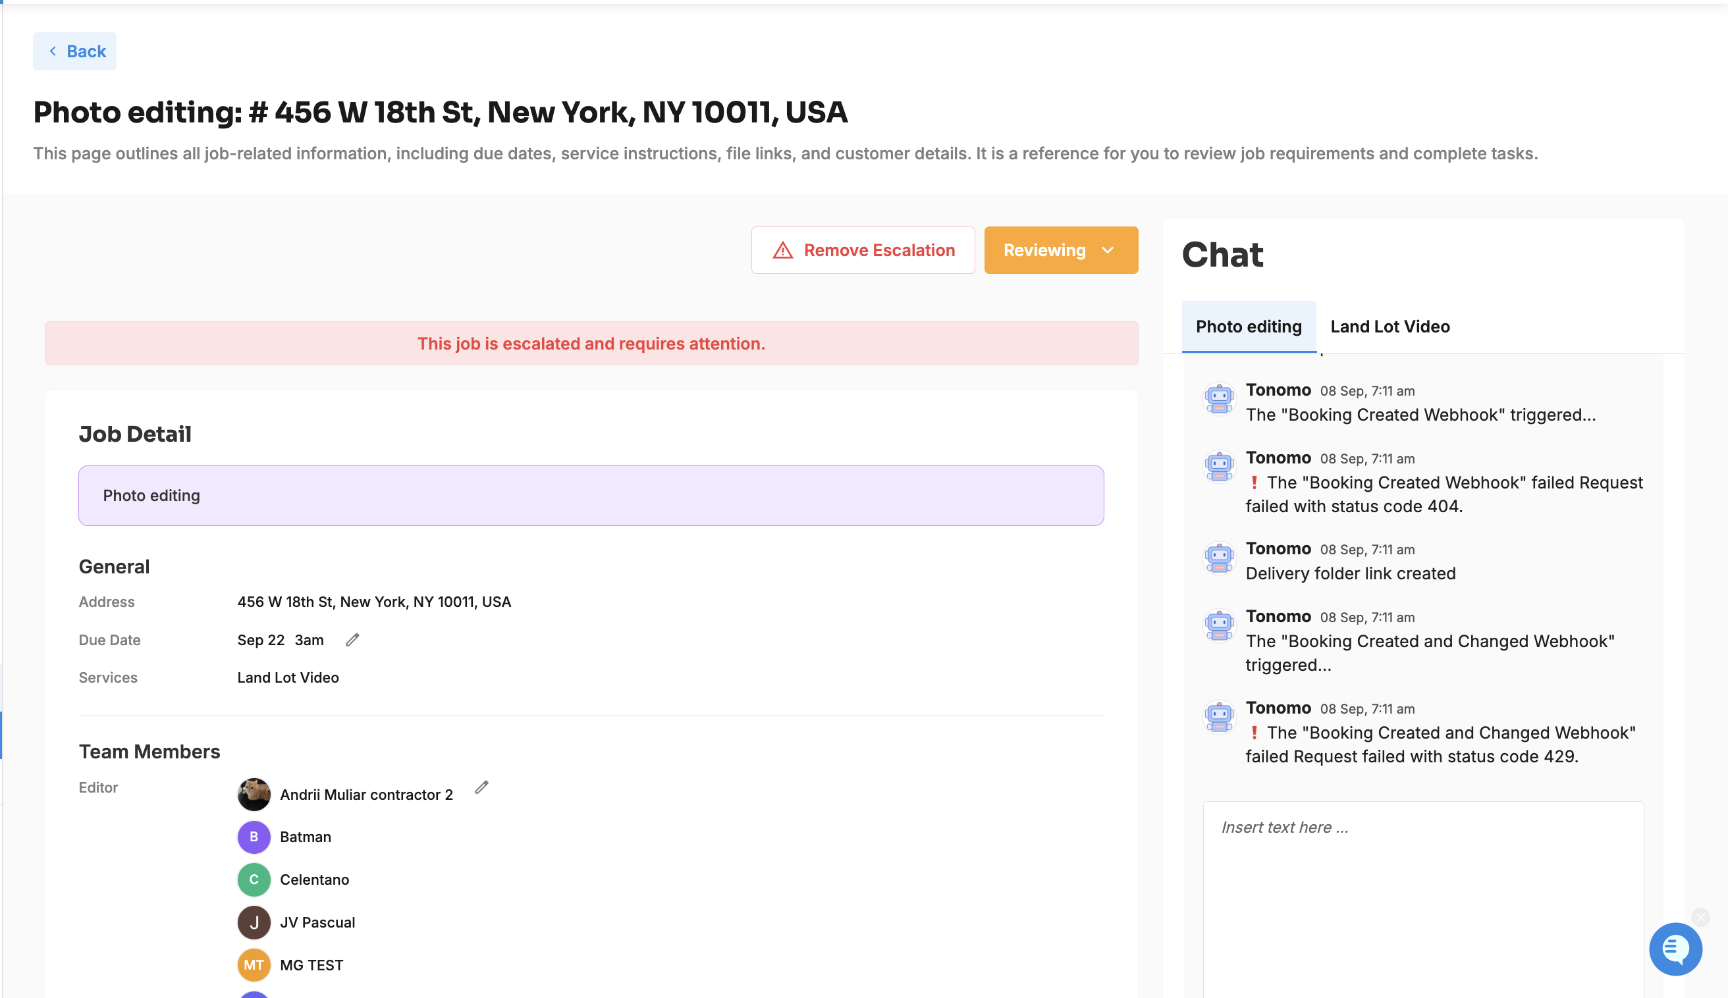The height and width of the screenshot is (998, 1728).
Task: Select the Celentano team member name
Action: [314, 880]
